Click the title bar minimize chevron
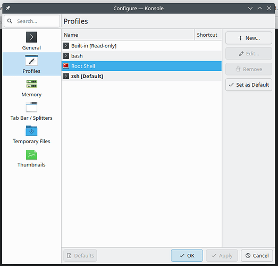This screenshot has height=266, width=278. (250, 9)
